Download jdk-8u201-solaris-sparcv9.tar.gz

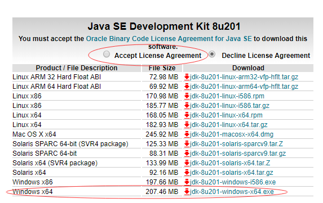pos(238,154)
